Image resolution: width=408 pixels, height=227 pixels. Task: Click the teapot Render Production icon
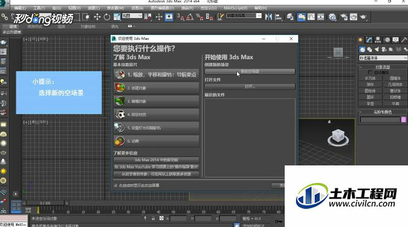click(x=363, y=17)
